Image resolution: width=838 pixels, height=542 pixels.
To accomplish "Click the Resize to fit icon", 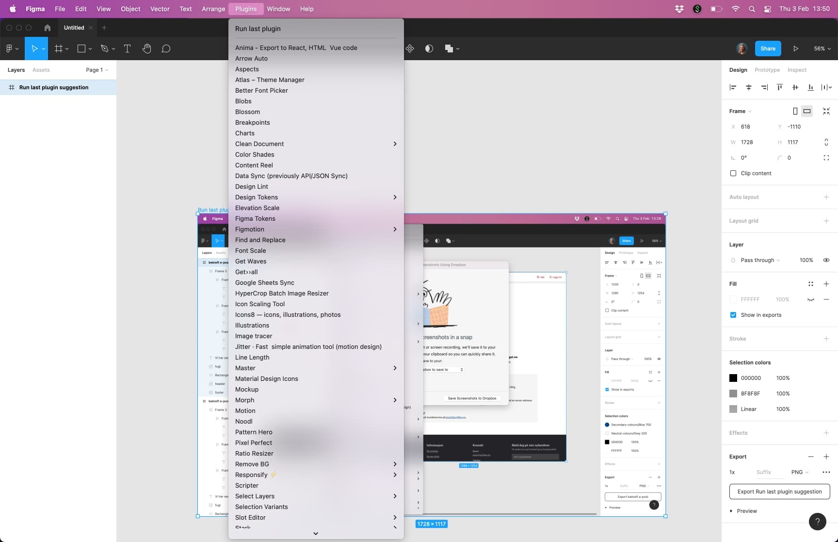I will tap(826, 111).
